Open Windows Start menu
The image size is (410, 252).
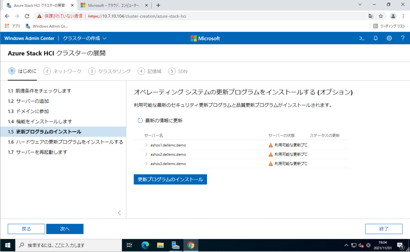[8, 245]
